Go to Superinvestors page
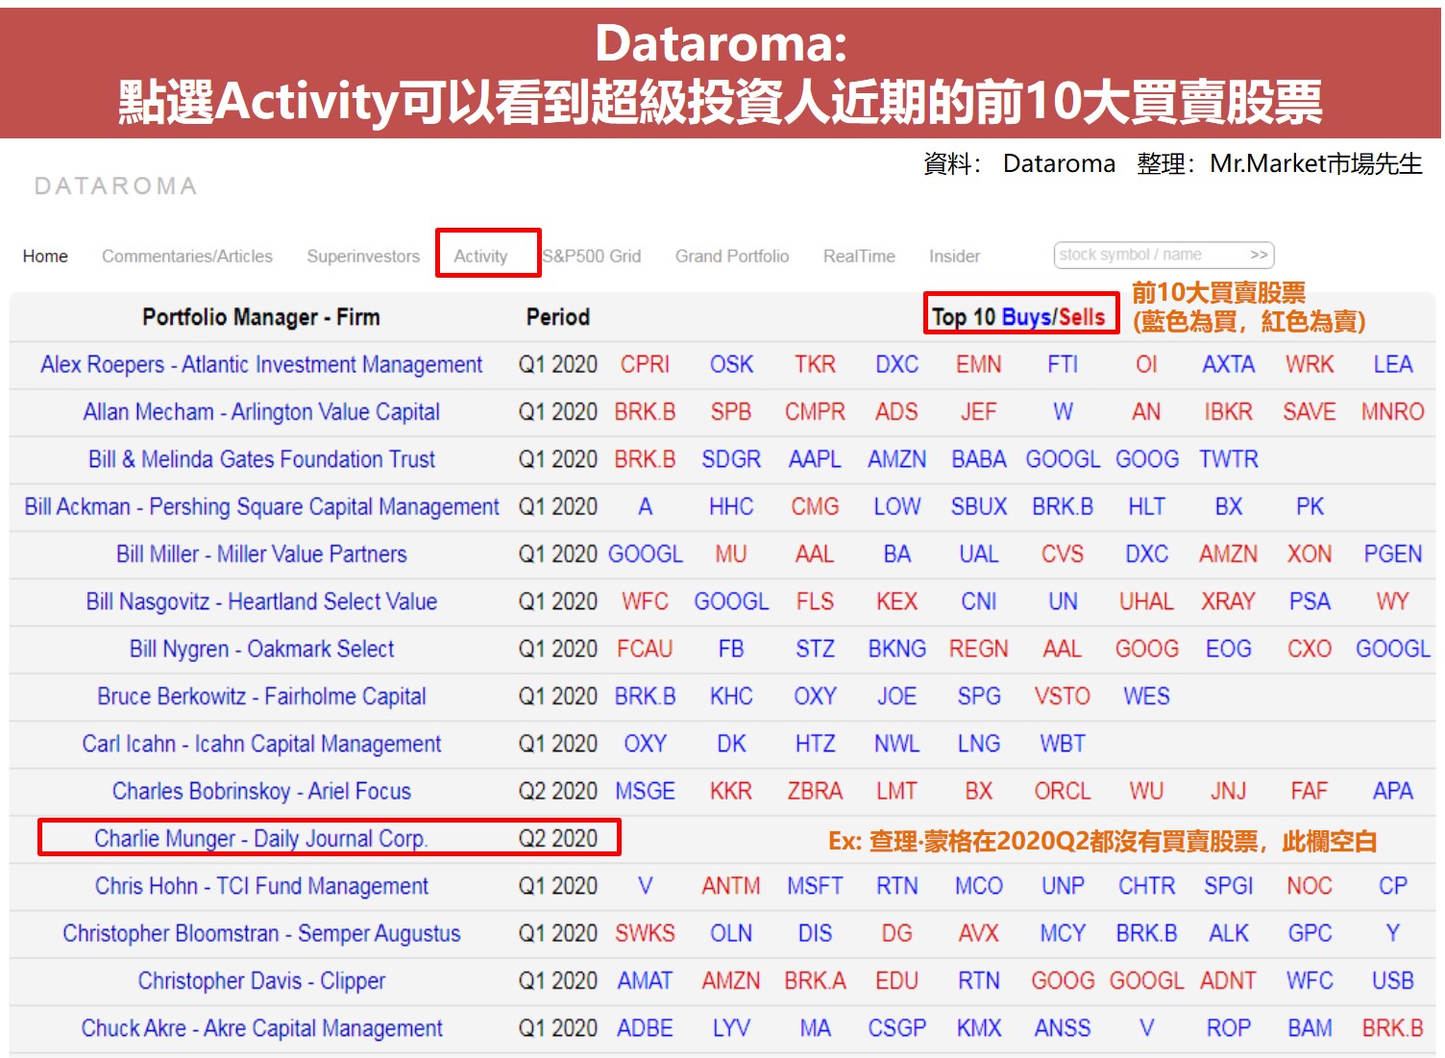This screenshot has width=1445, height=1058. [363, 257]
